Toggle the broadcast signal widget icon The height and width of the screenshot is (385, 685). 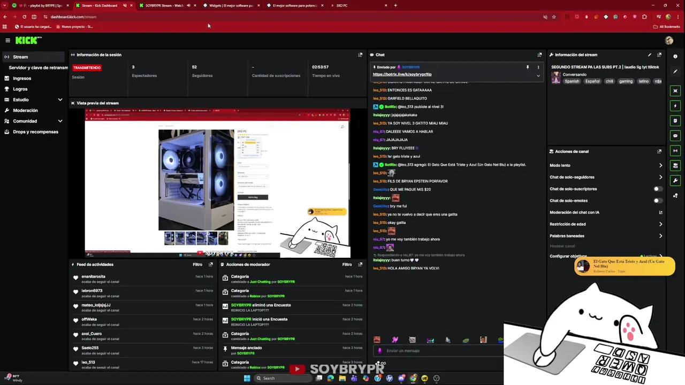(675, 151)
